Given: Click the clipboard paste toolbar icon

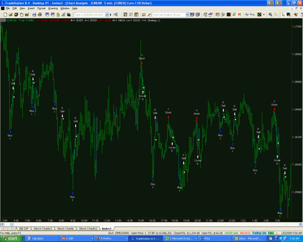Looking at the screenshot, I should (21, 15).
